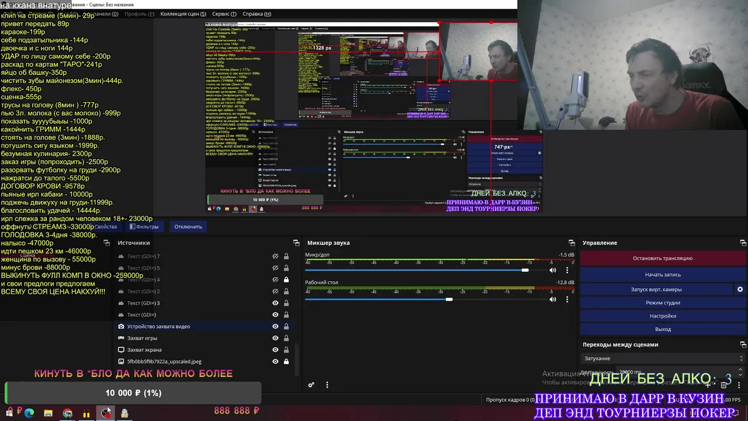Pop out the Источники dock
Screen dimensions: 748x421
point(296,243)
